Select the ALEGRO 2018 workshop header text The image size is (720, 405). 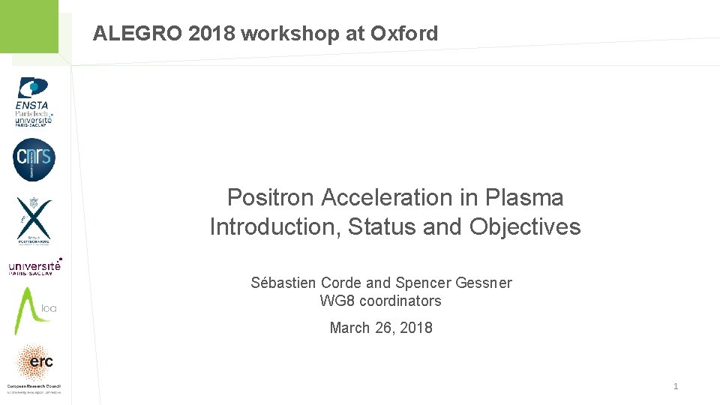tap(265, 34)
